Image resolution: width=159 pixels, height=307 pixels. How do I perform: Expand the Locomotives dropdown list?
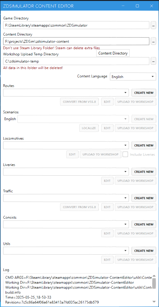click(x=66, y=145)
